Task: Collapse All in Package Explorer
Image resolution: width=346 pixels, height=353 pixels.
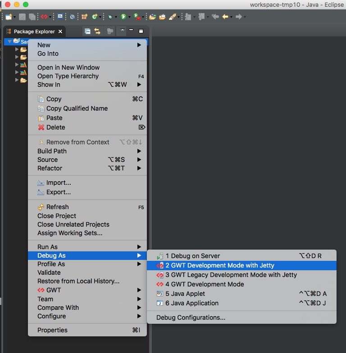Action: pos(87,31)
